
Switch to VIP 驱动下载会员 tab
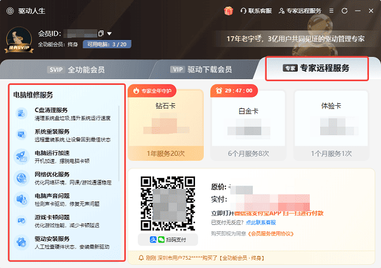(201, 70)
